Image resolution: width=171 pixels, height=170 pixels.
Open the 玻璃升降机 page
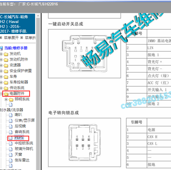coord(24,149)
